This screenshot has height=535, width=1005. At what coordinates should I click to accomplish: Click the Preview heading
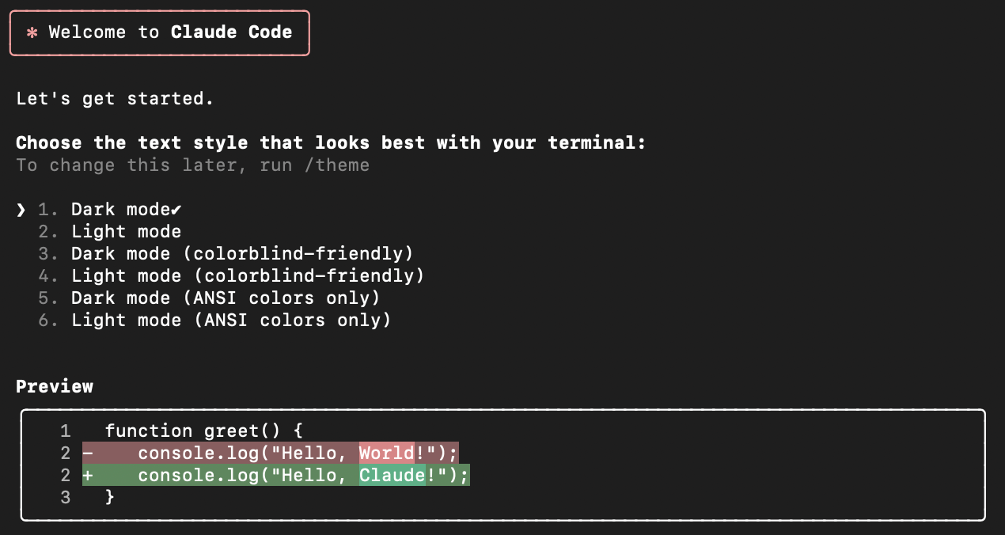55,387
